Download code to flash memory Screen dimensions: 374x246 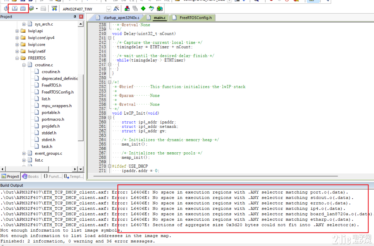tap(54, 8)
